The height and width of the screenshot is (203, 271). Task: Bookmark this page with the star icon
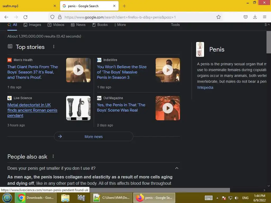218,17
